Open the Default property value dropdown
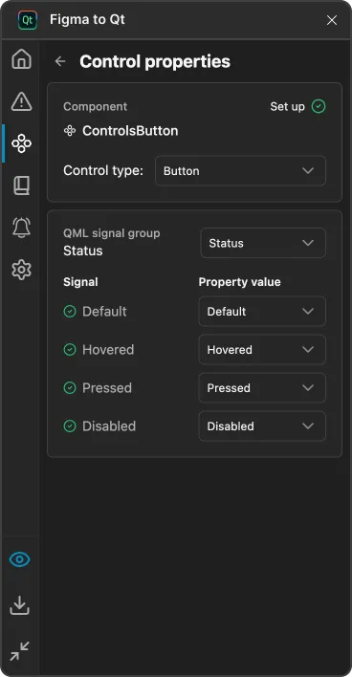 [262, 312]
